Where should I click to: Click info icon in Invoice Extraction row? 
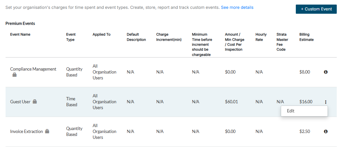(x=326, y=131)
